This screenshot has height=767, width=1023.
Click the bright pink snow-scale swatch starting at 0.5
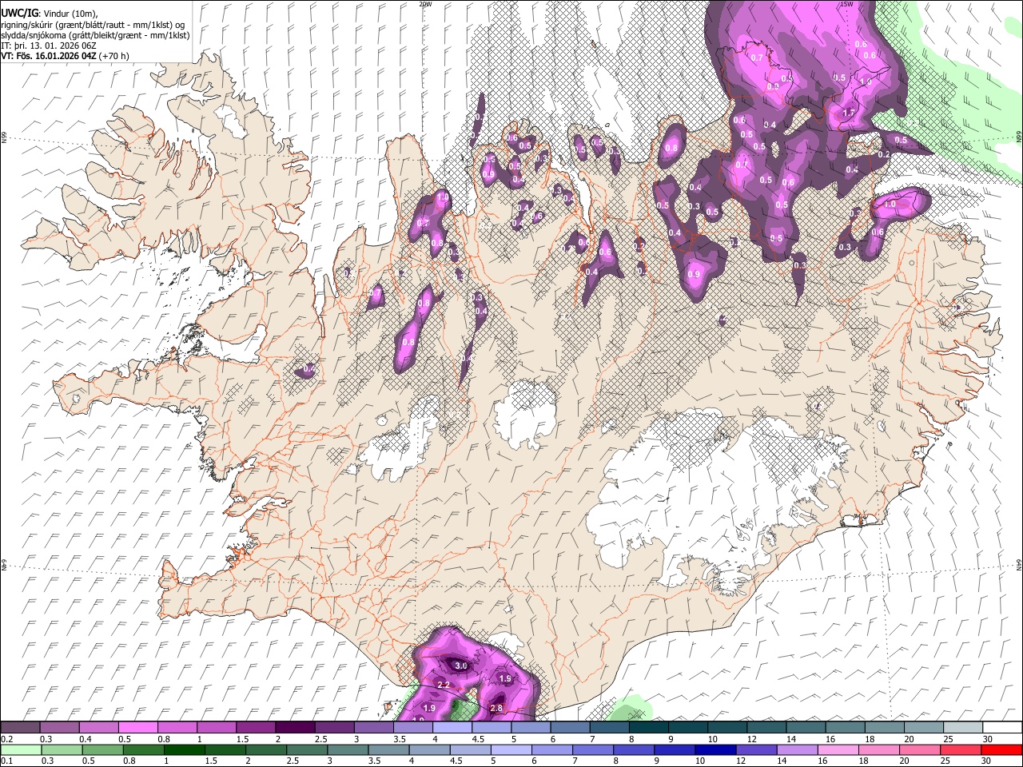pos(137,728)
